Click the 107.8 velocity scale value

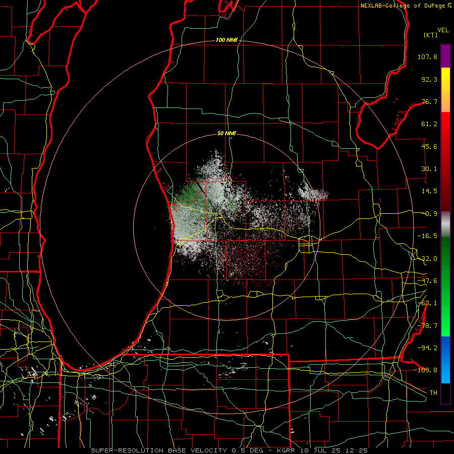(427, 56)
